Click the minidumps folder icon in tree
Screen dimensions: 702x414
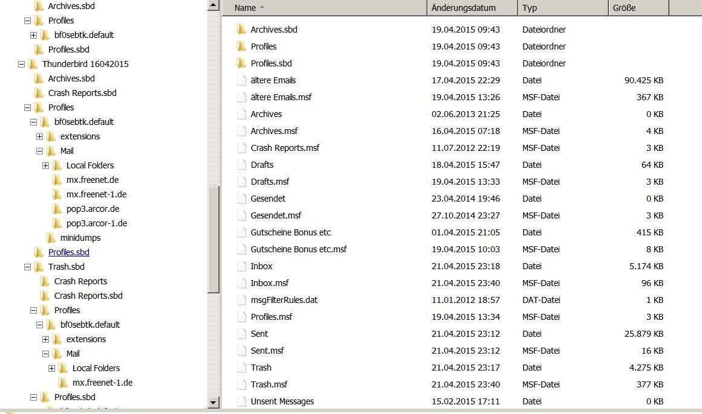coord(51,238)
